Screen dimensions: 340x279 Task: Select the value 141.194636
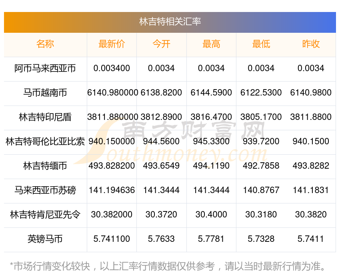click(x=112, y=190)
